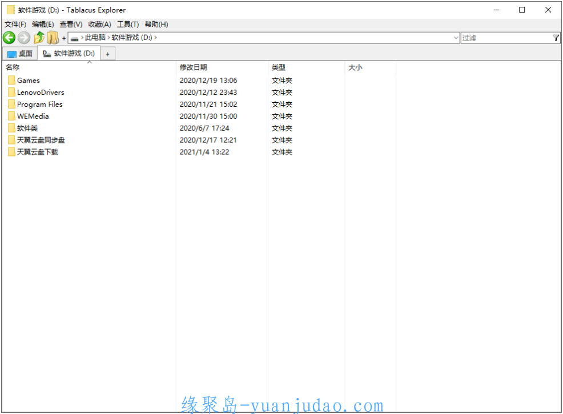Open the address bar history dropdown

coord(456,38)
